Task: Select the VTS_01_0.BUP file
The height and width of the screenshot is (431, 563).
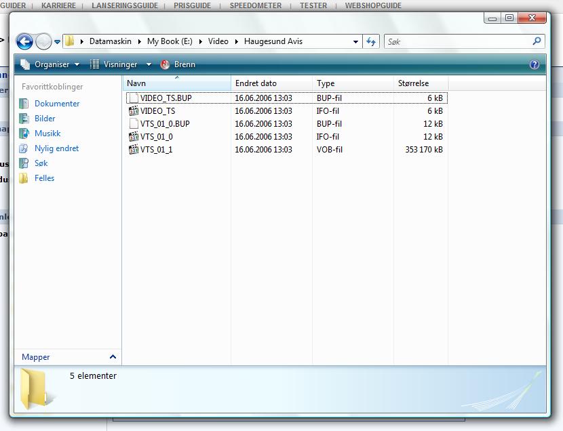Action: coord(287,124)
